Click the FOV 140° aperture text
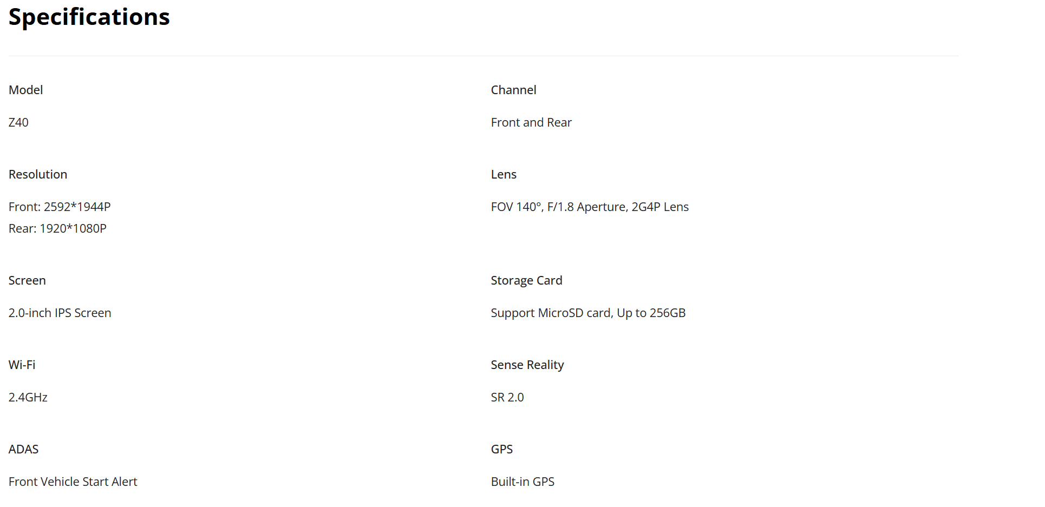Viewport: 1045px width, 507px height. (590, 207)
